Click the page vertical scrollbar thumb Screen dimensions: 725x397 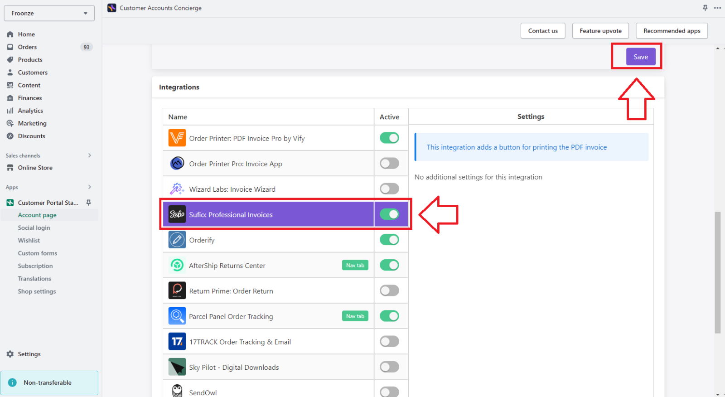click(717, 272)
